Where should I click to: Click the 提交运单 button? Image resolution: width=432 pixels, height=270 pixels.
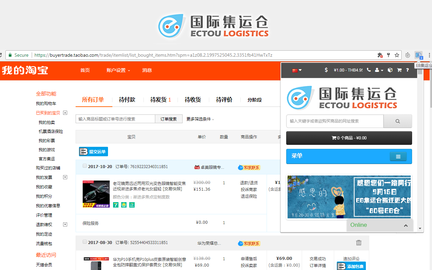(93, 152)
